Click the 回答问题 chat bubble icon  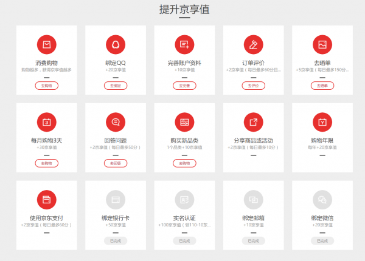[115, 122]
